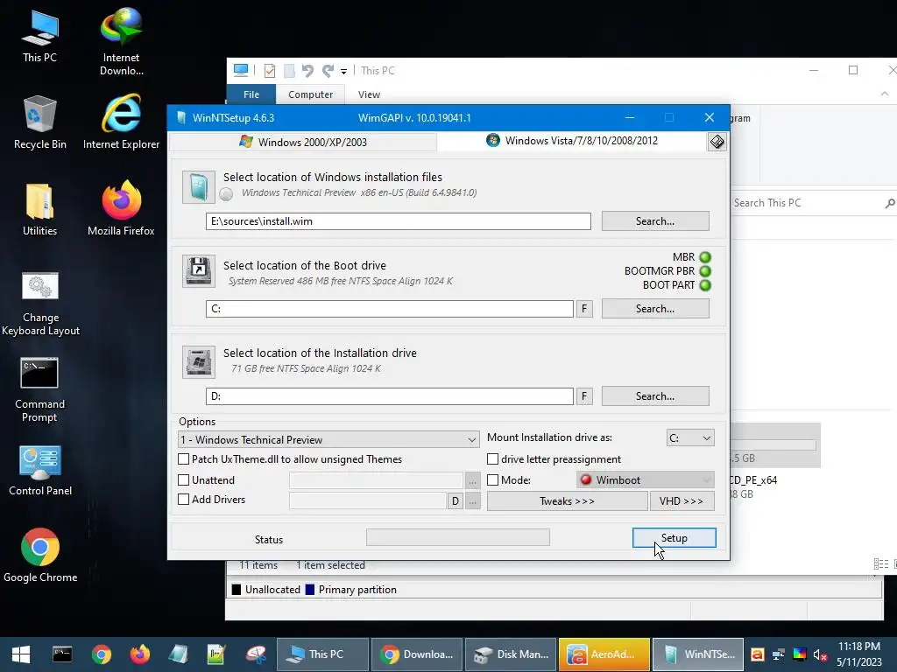Launch Mozilla Firefox desktop icon
The height and width of the screenshot is (672, 897).
coord(121,209)
